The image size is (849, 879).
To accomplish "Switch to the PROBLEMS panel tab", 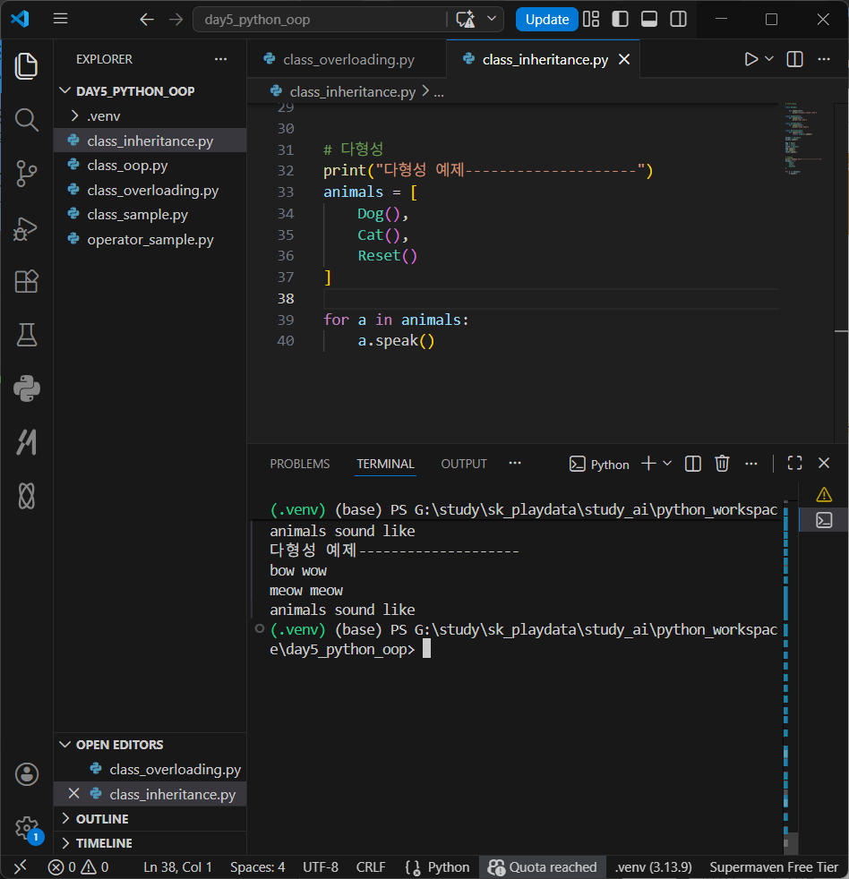I will [x=300, y=464].
